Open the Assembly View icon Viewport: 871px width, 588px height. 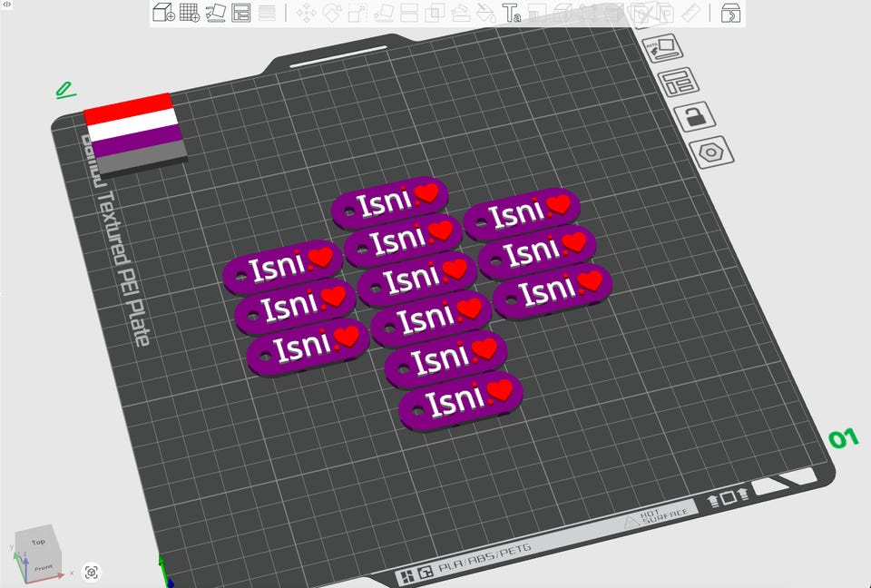pyautogui.click(x=731, y=12)
